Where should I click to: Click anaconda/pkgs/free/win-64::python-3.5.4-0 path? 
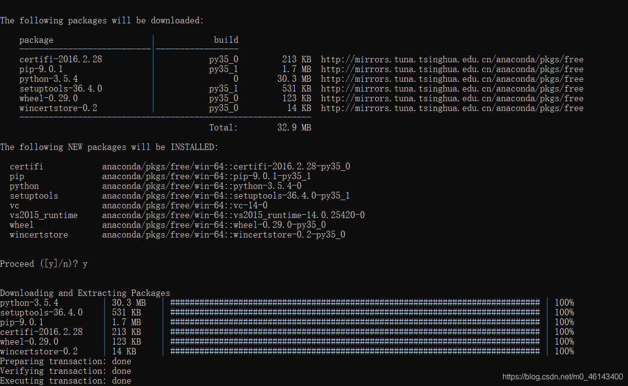tap(202, 186)
